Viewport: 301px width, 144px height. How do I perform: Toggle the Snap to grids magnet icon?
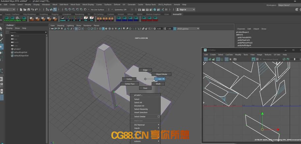click(66, 10)
